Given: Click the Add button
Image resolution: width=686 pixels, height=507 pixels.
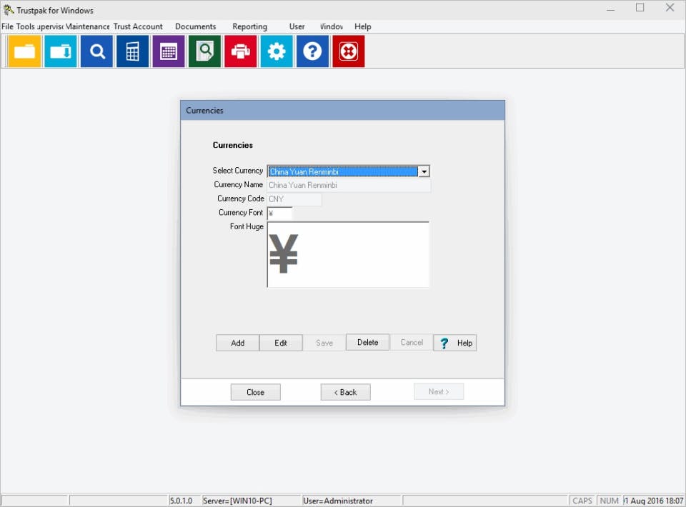Looking at the screenshot, I should pyautogui.click(x=237, y=343).
